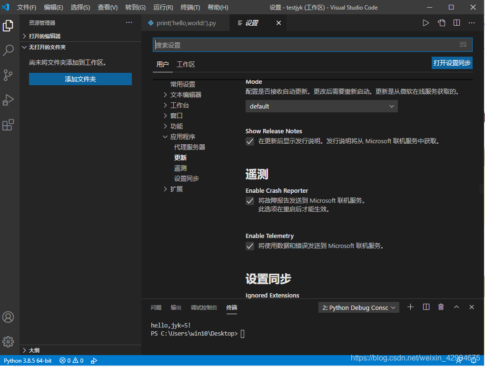485x367 pixels.
Task: Open the Extensions view
Action: click(x=8, y=125)
